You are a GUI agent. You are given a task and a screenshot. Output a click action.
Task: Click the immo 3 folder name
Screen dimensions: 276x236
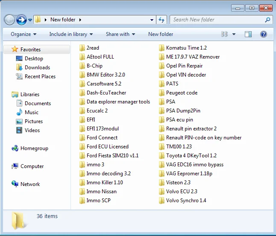coord(95,165)
